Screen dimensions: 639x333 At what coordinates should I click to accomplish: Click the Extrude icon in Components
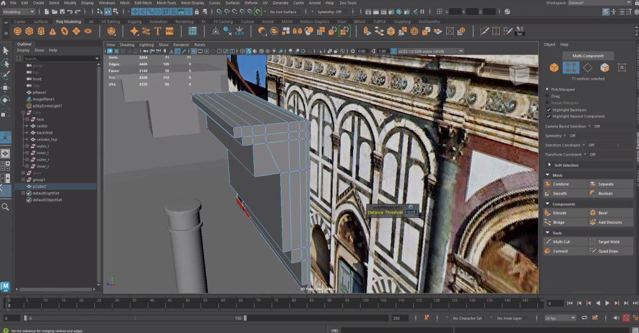pos(548,212)
